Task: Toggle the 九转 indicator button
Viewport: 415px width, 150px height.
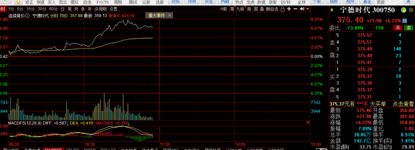Action: point(240,9)
